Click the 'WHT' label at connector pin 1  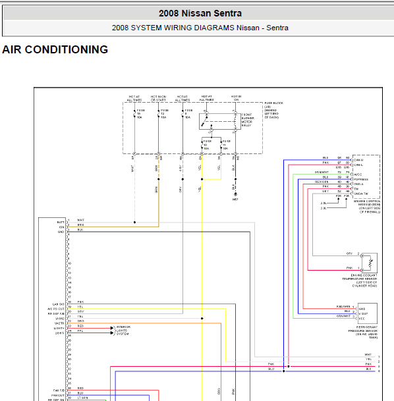tap(80, 220)
